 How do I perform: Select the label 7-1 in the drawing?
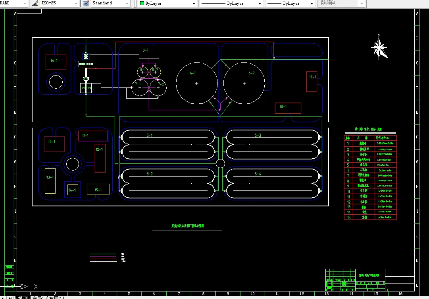(138, 84)
